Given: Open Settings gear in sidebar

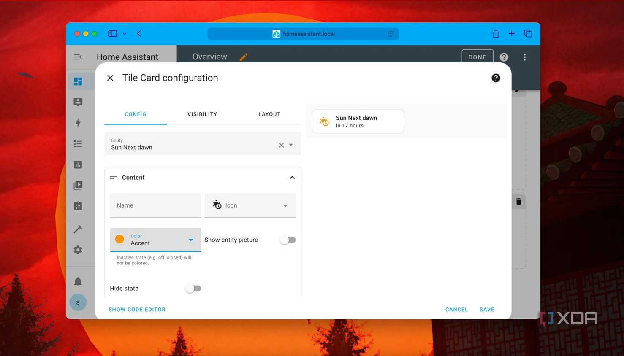Looking at the screenshot, I should tap(78, 250).
